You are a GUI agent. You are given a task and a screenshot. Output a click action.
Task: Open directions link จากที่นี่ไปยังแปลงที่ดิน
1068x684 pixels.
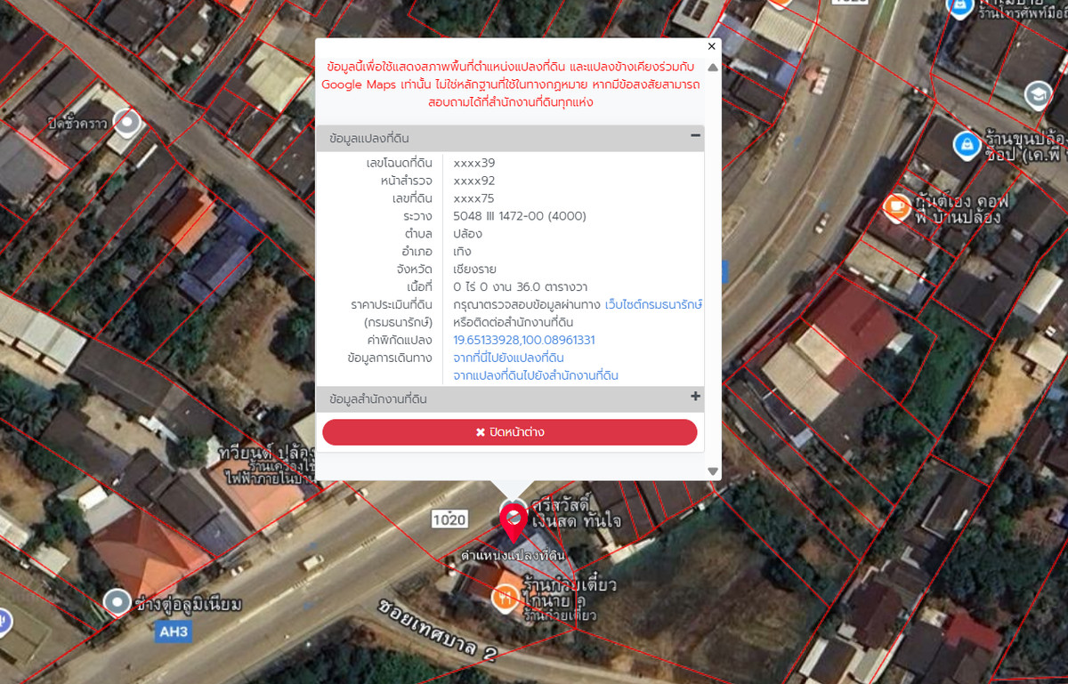pos(508,358)
